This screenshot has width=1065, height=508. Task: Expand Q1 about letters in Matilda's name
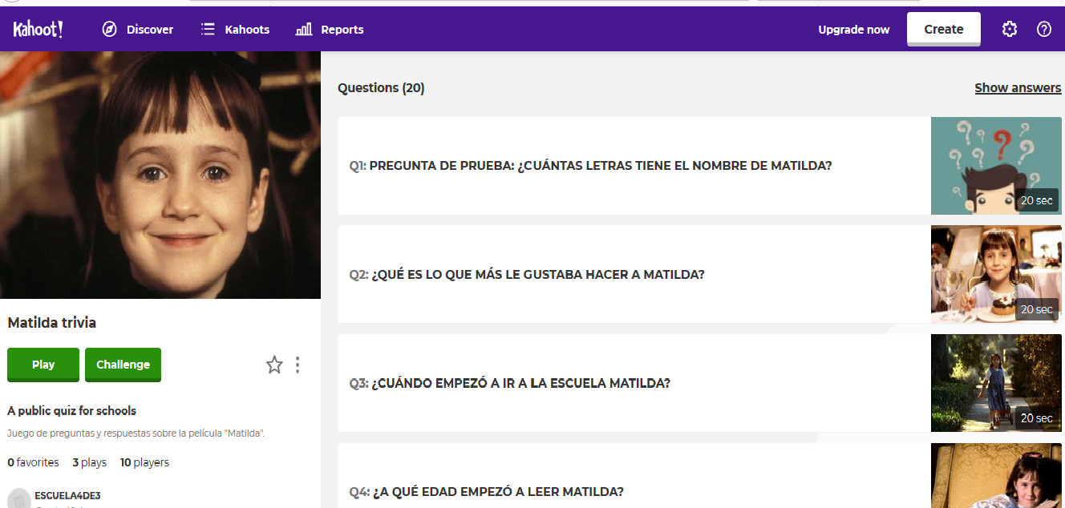pos(634,166)
